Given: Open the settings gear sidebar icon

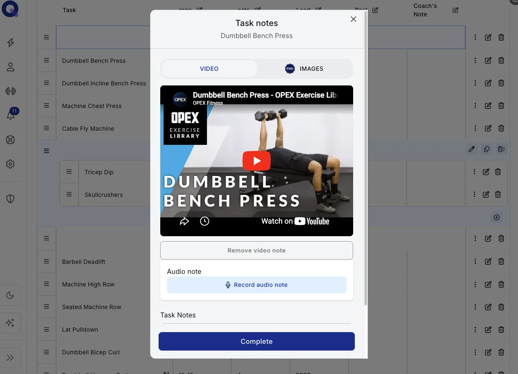Looking at the screenshot, I should click(x=10, y=164).
